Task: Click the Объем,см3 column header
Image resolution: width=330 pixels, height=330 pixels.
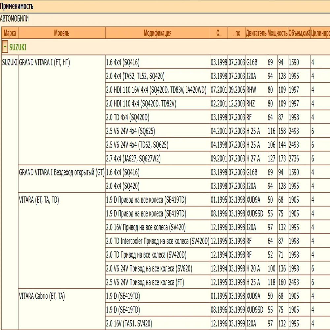Action: pos(299,33)
